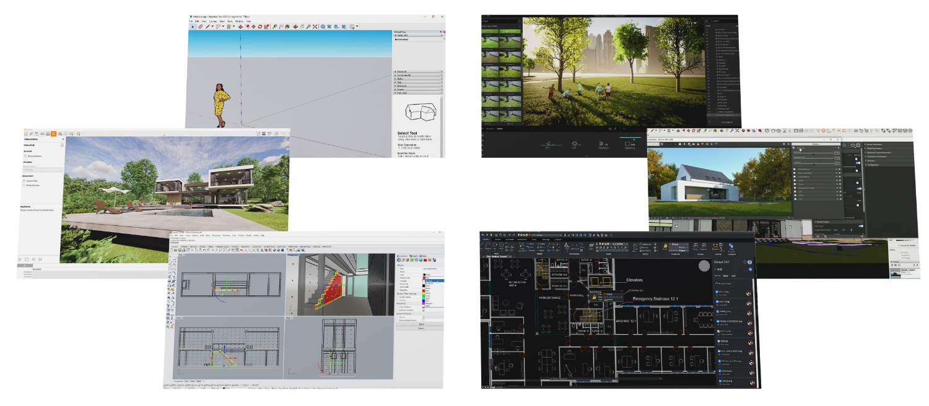The width and height of the screenshot is (929, 406).
Task: Activate the Orbit tool in SketchUp
Action: coord(295,27)
